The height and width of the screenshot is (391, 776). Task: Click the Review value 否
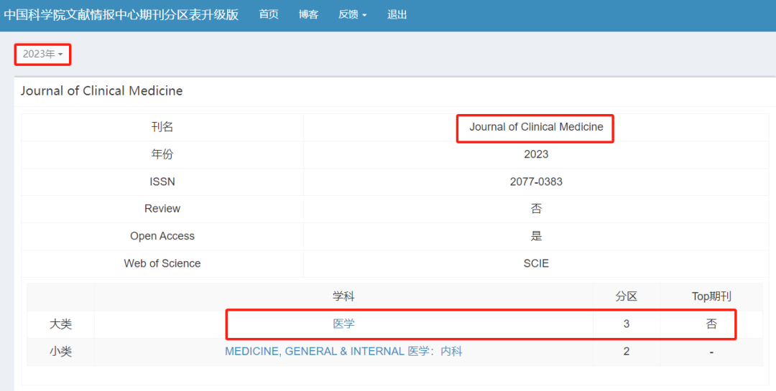536,209
